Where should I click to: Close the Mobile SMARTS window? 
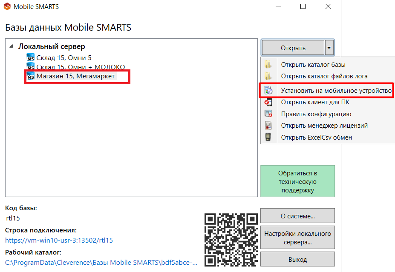(328, 6)
